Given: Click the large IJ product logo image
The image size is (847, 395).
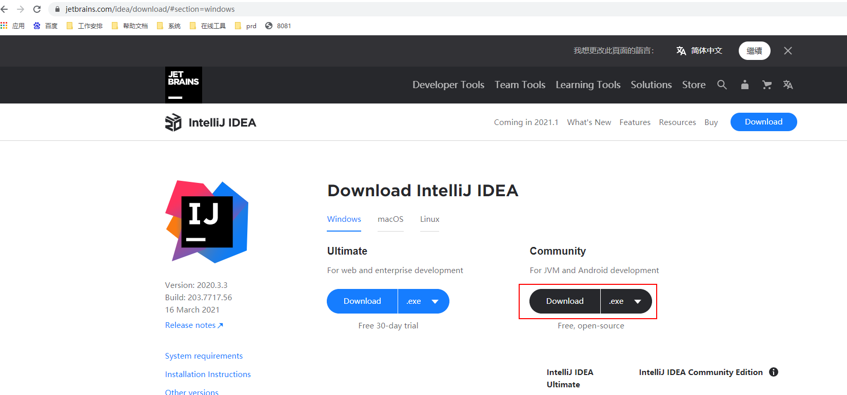Looking at the screenshot, I should [207, 221].
